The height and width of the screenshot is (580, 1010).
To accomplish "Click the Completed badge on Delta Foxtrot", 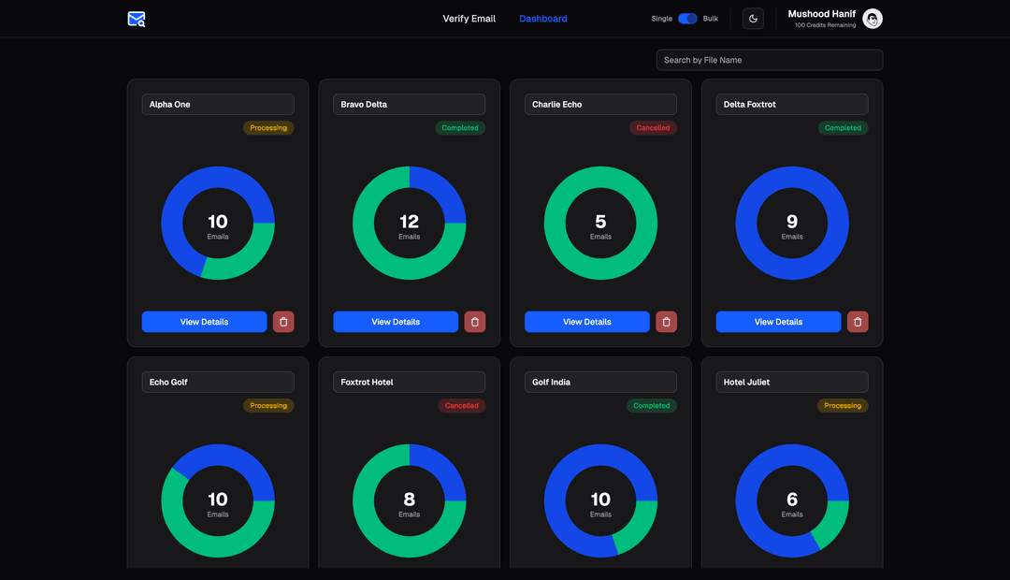I will pos(843,127).
